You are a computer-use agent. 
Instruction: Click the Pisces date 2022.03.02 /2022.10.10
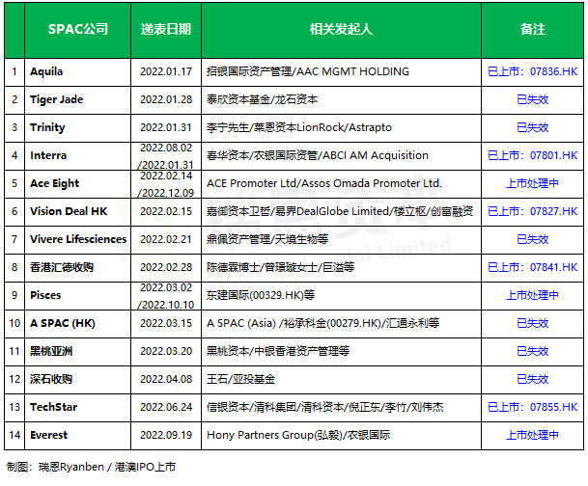[166, 296]
